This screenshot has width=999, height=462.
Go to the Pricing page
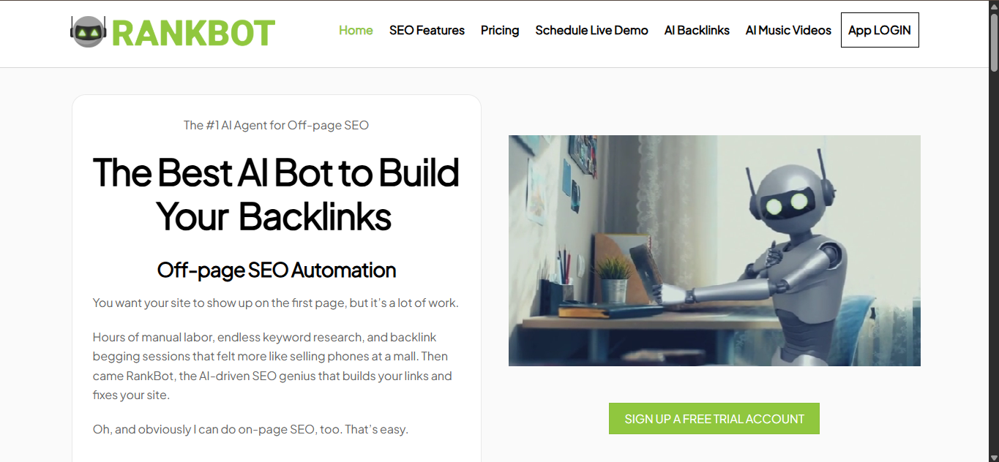[x=500, y=30]
